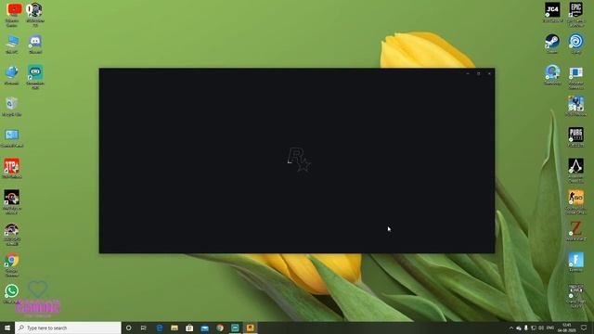Open the taskbar clock and date
The width and height of the screenshot is (594, 334).
coord(567,328)
